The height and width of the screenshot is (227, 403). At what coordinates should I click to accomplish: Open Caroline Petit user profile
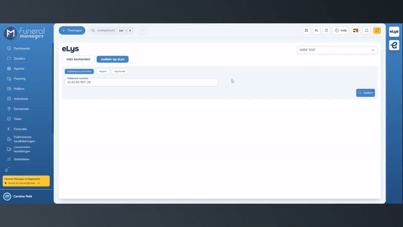[23, 196]
